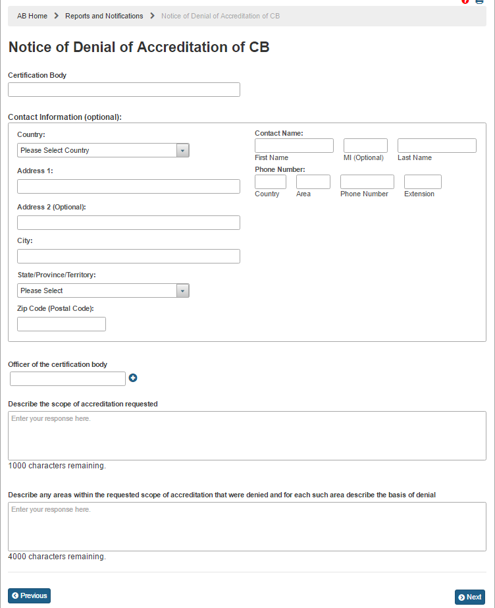The width and height of the screenshot is (495, 608).
Task: Add another officer with plus icon
Action: coord(133,378)
